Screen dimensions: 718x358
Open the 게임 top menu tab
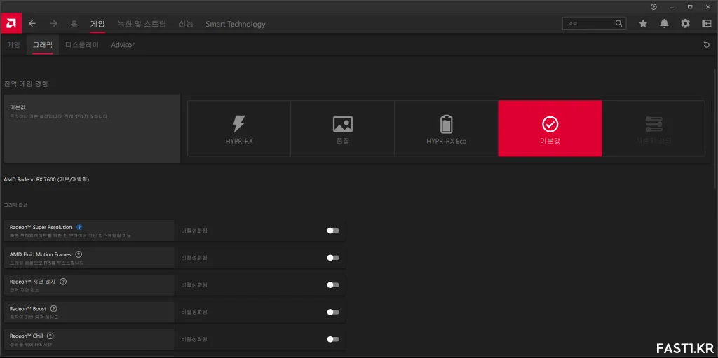click(x=97, y=24)
